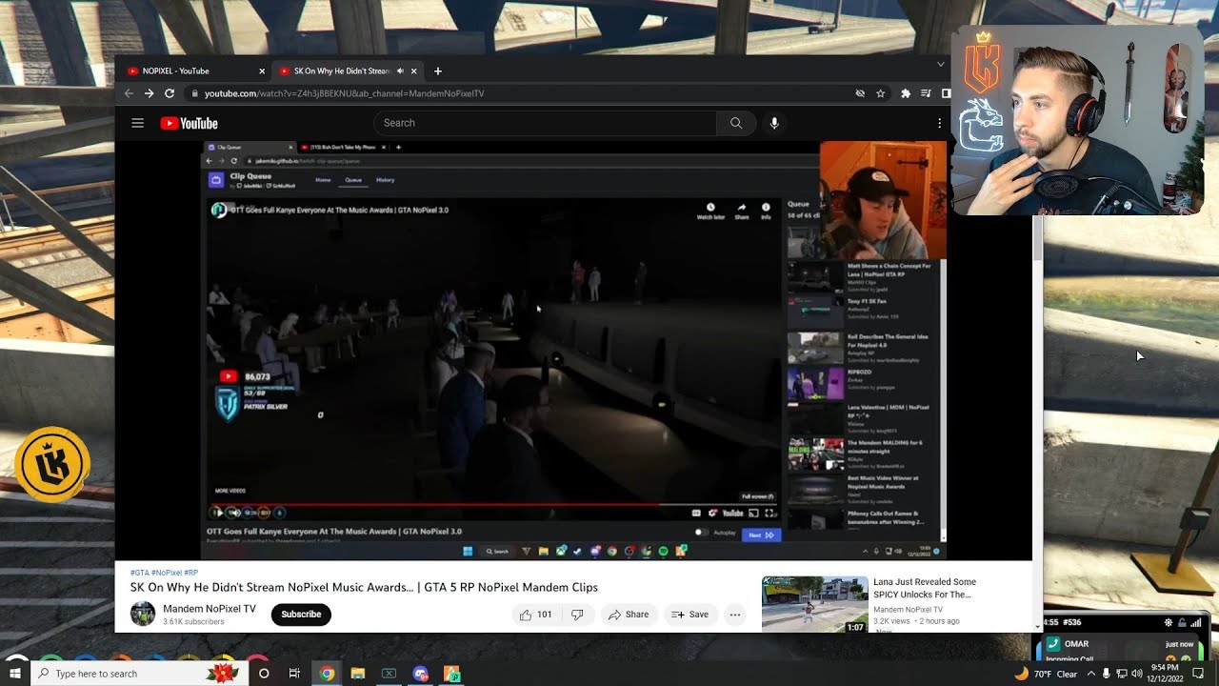Open a new Chrome tab
The width and height of the screenshot is (1219, 686).
coord(438,71)
